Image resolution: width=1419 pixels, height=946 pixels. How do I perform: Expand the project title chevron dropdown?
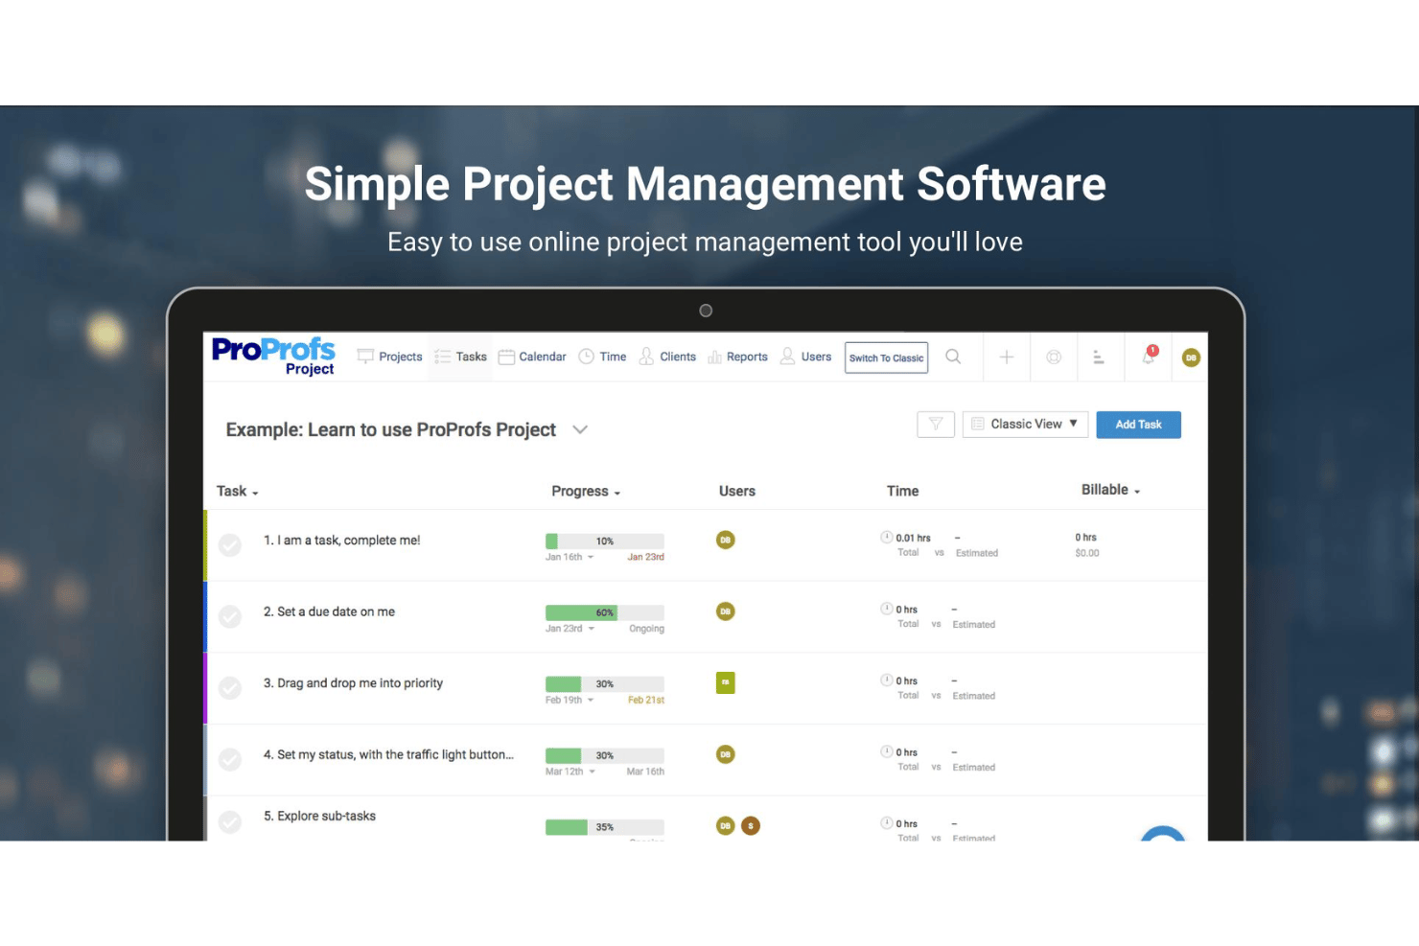tap(580, 429)
